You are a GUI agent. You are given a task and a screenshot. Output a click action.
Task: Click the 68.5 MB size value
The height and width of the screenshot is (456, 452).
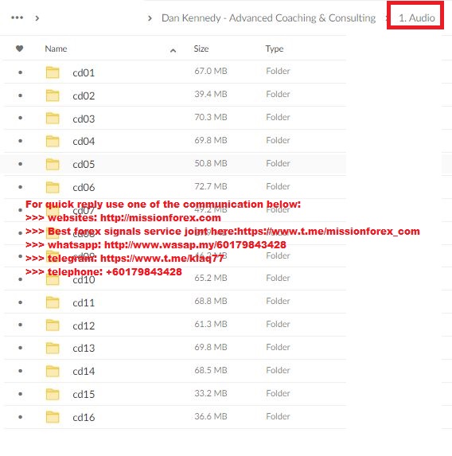pos(211,370)
